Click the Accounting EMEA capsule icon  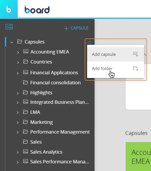coord(26,51)
